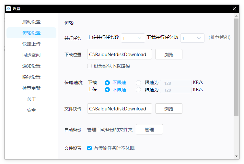244x164 pixels.
Task: Click the vertical scrollbar thumb
Action: (x=236, y=67)
